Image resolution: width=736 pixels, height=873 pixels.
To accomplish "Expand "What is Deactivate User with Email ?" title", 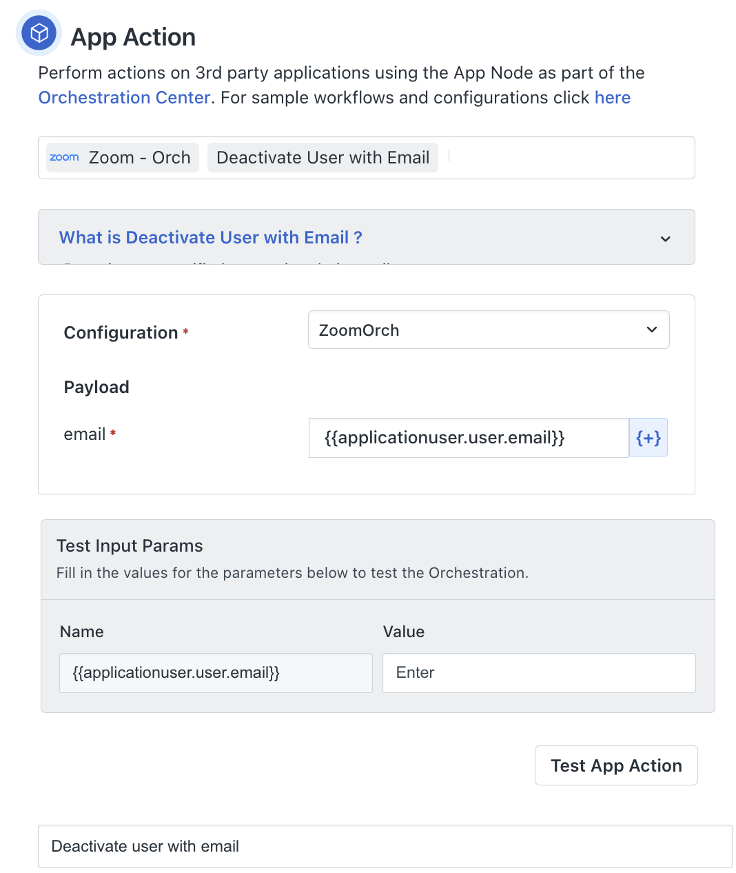I will [211, 237].
